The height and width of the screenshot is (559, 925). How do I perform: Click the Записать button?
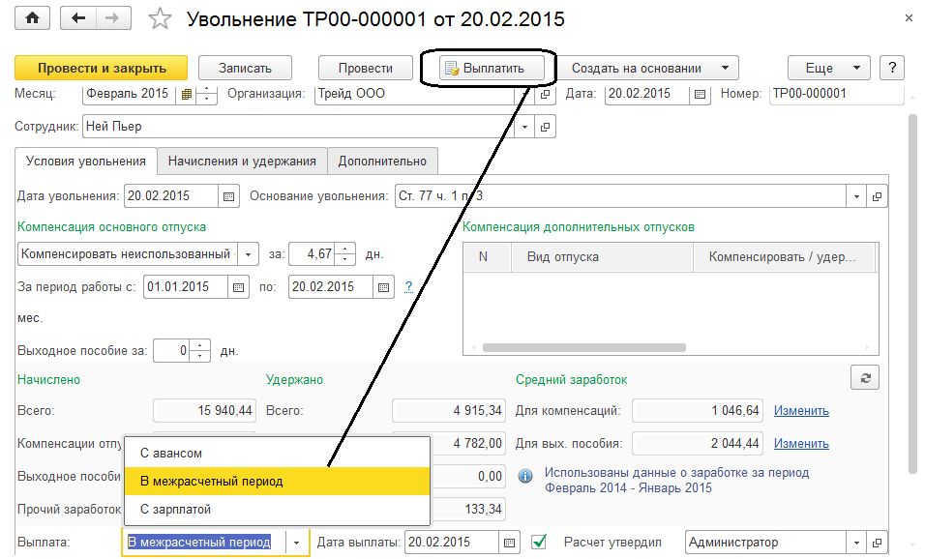tap(245, 68)
